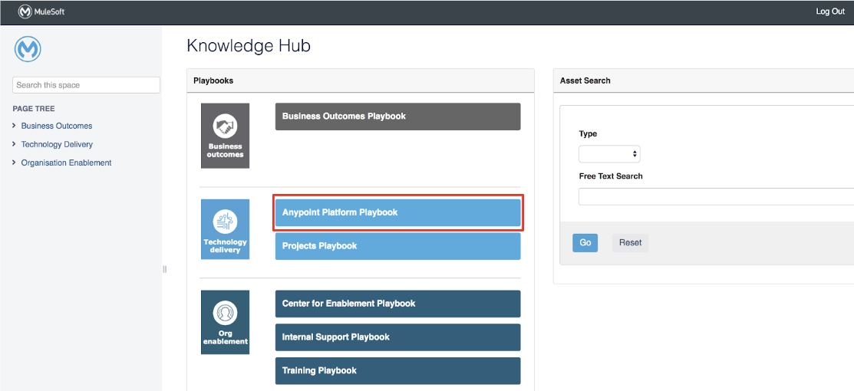
Task: Click the PAGE TREE heading
Action: point(34,108)
